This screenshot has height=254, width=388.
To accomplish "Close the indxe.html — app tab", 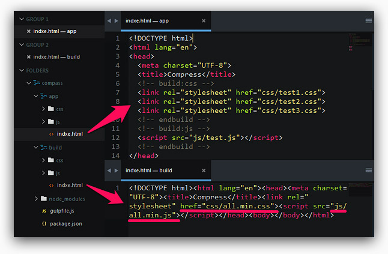I will pos(204,20).
